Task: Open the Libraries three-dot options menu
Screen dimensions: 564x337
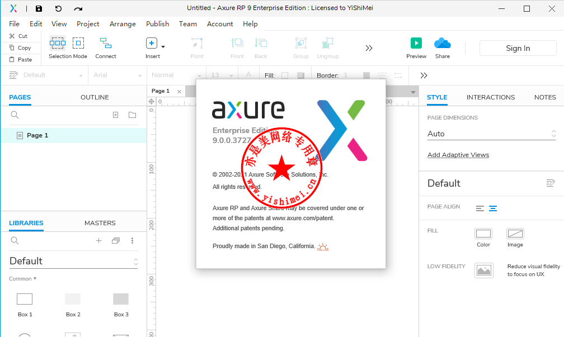Action: click(x=133, y=241)
